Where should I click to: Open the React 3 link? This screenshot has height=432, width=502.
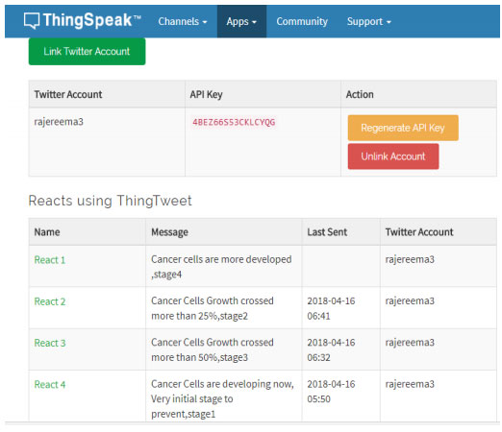coord(50,343)
